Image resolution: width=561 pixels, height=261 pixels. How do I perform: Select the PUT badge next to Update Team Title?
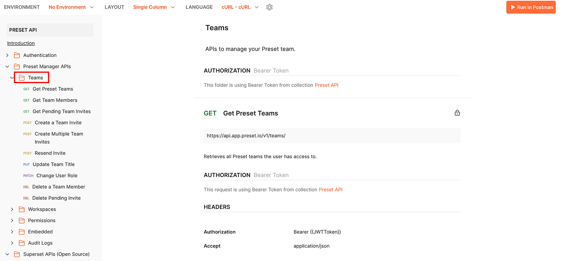pos(26,164)
